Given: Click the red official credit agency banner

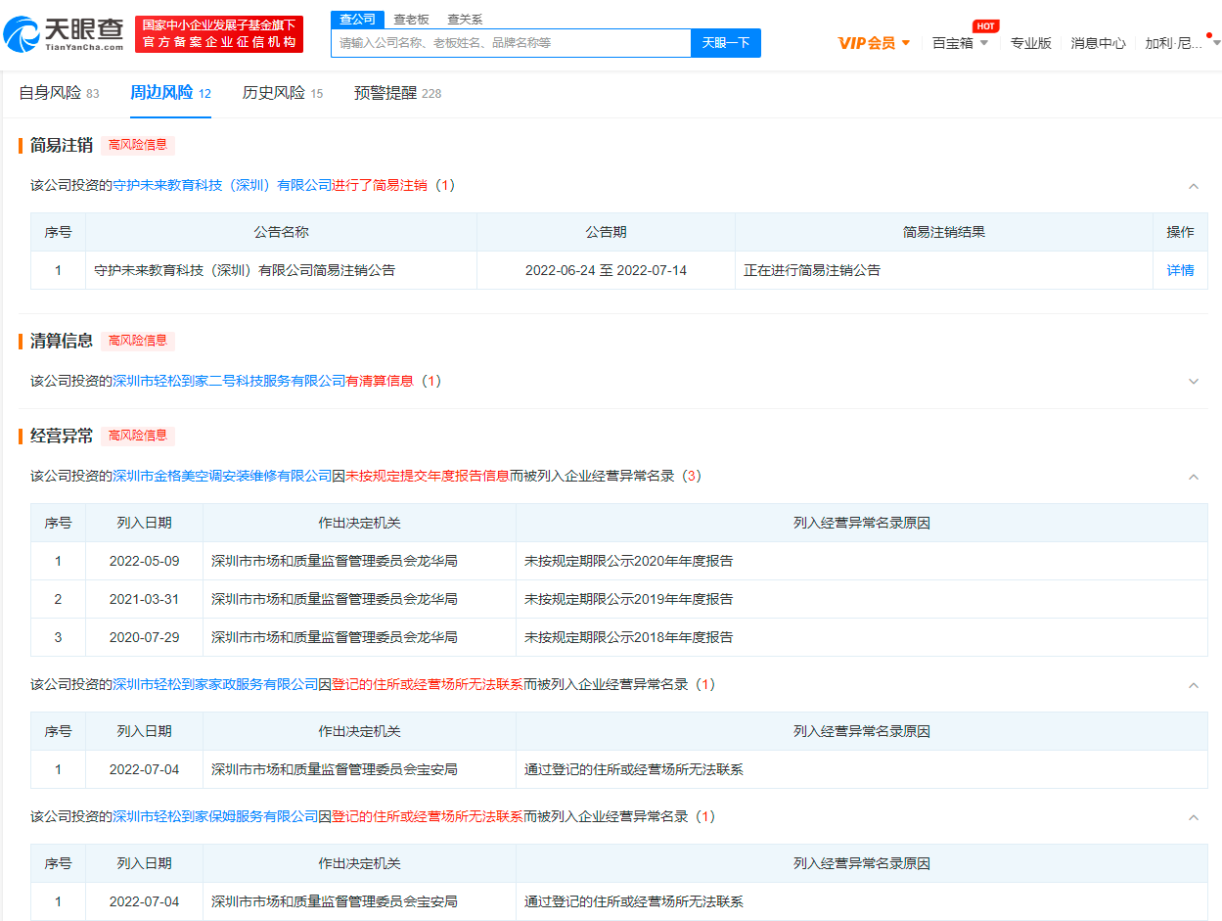Looking at the screenshot, I should pyautogui.click(x=219, y=33).
